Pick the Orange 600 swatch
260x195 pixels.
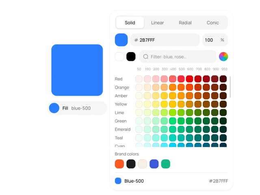[x=189, y=87]
